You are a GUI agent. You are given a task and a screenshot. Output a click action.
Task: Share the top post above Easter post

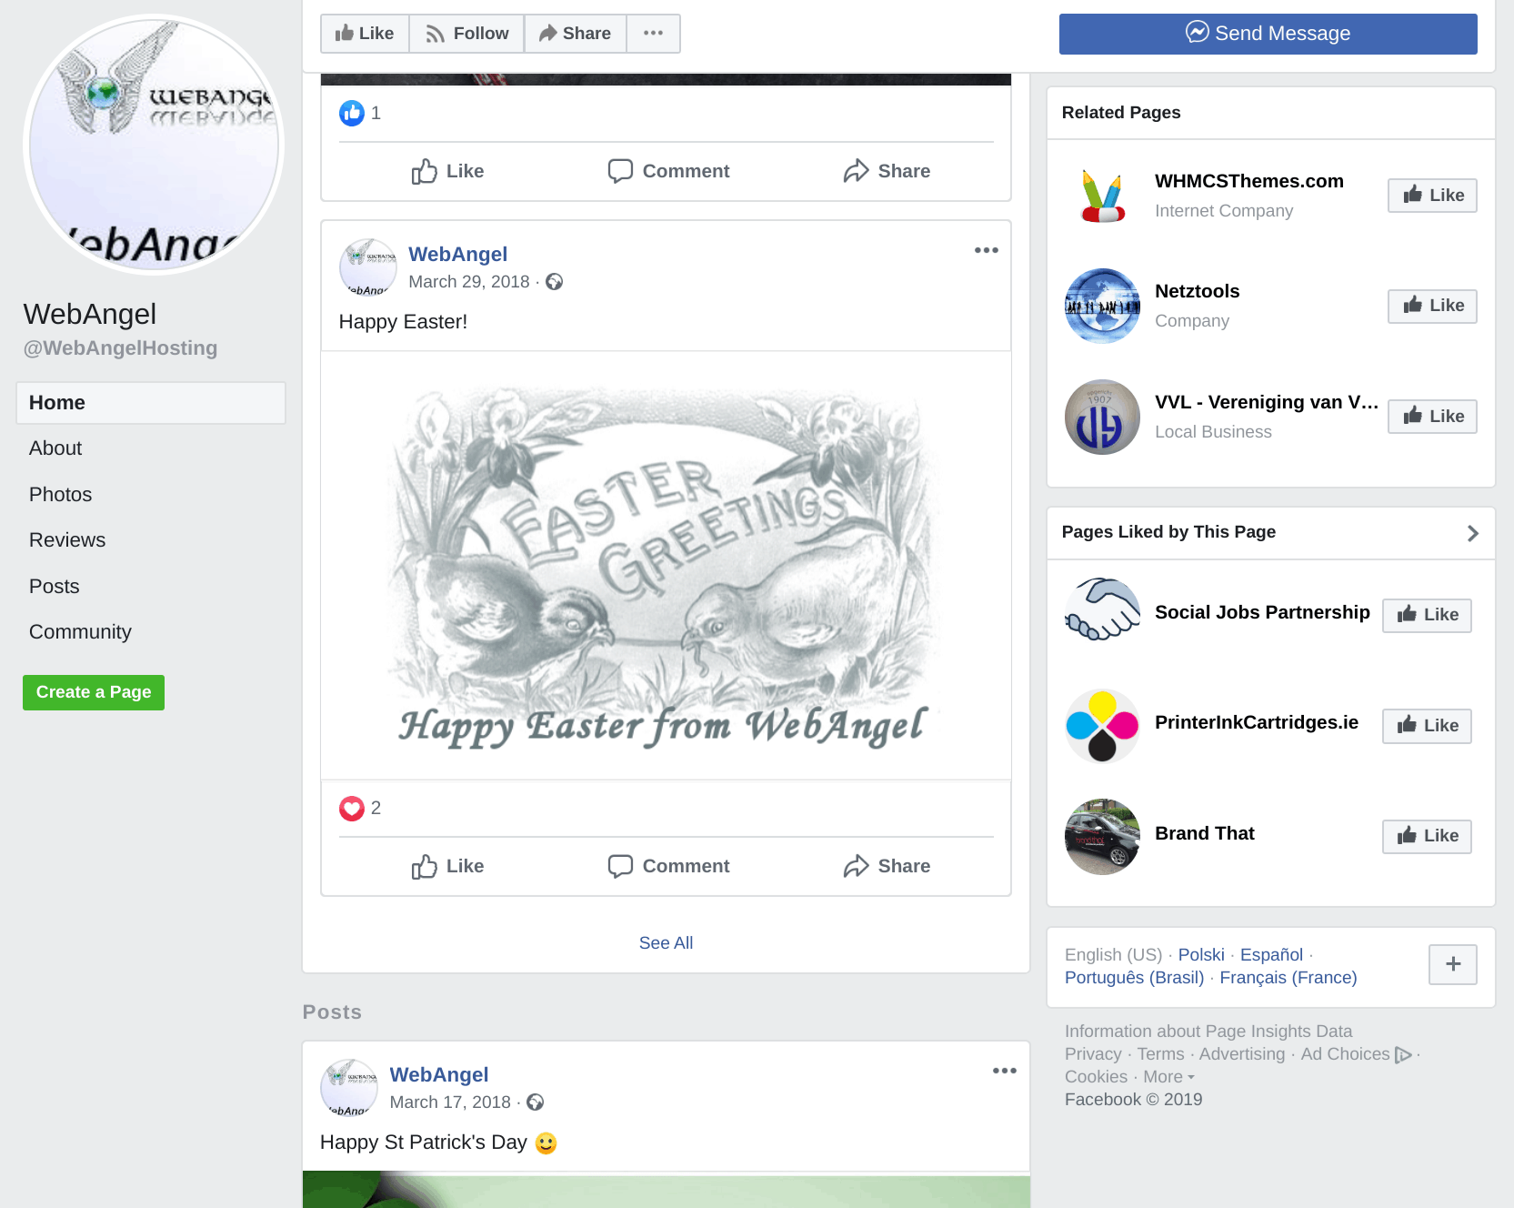pos(887,171)
